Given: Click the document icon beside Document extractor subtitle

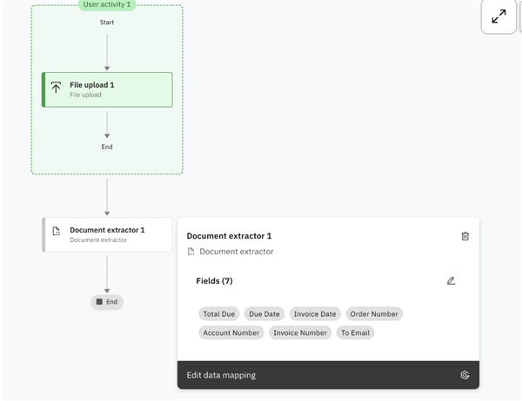Looking at the screenshot, I should (x=191, y=252).
